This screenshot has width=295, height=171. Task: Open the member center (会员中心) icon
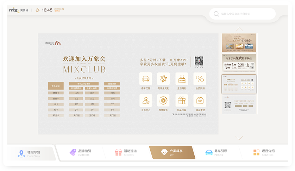tap(145, 100)
